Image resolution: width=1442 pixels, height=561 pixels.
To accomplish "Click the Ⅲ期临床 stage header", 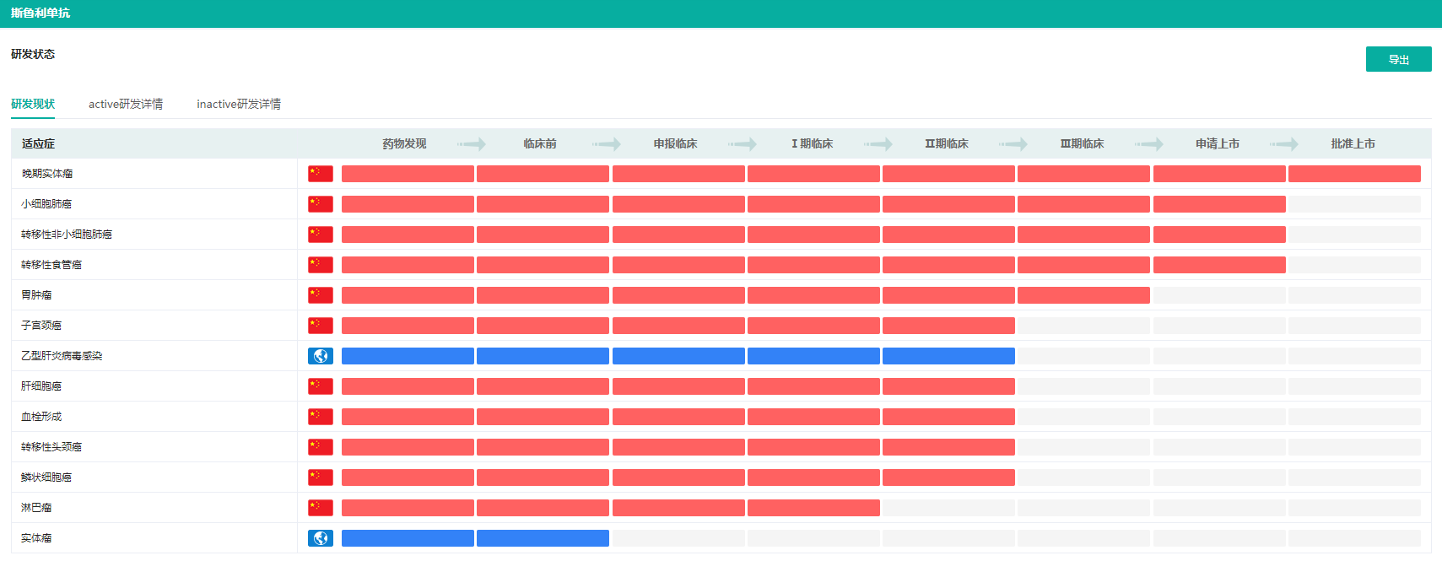I will (x=1082, y=144).
